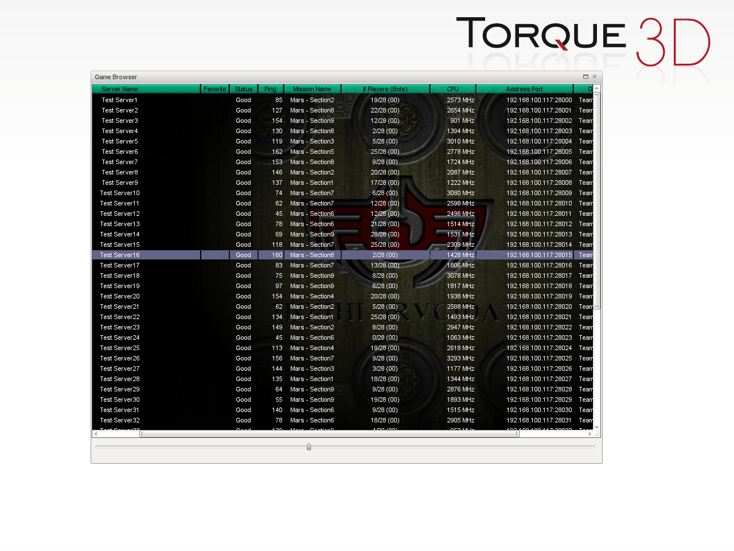
Task: Select Test Server1 in the list
Action: coord(120,100)
